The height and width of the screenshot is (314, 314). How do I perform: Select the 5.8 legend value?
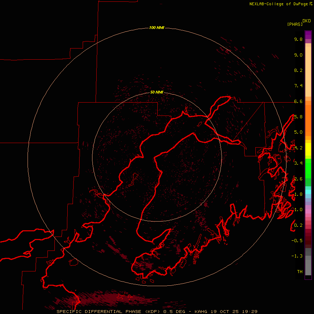point(298,117)
